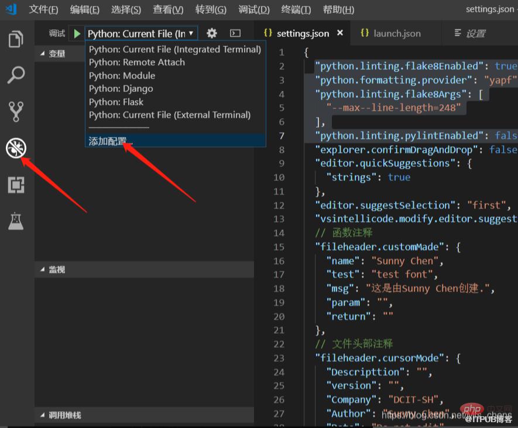Image resolution: width=518 pixels, height=428 pixels.
Task: Open the Debug view bug icon
Action: [x=16, y=148]
